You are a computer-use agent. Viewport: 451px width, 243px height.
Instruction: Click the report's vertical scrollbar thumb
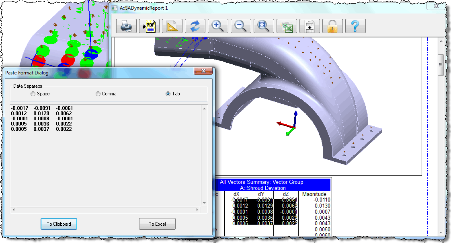(x=441, y=65)
